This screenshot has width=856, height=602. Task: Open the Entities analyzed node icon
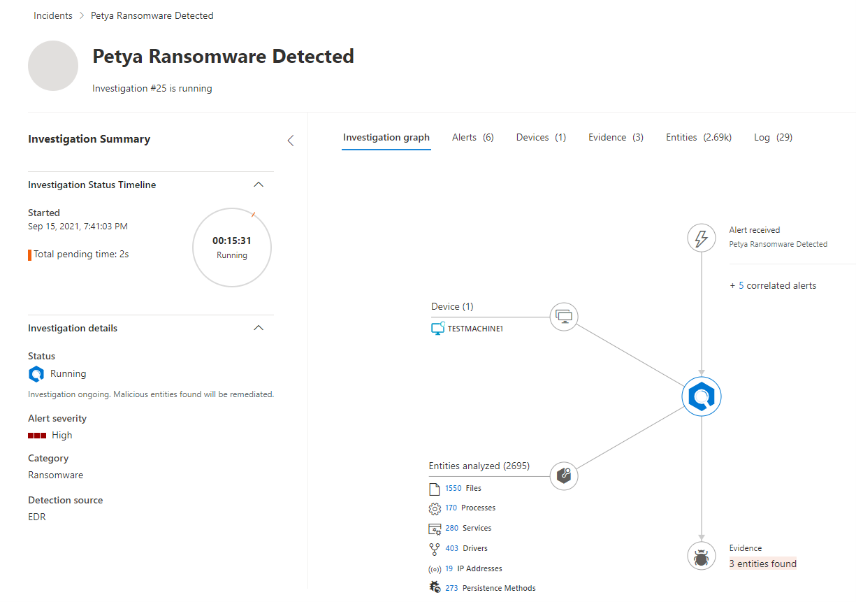pos(564,475)
